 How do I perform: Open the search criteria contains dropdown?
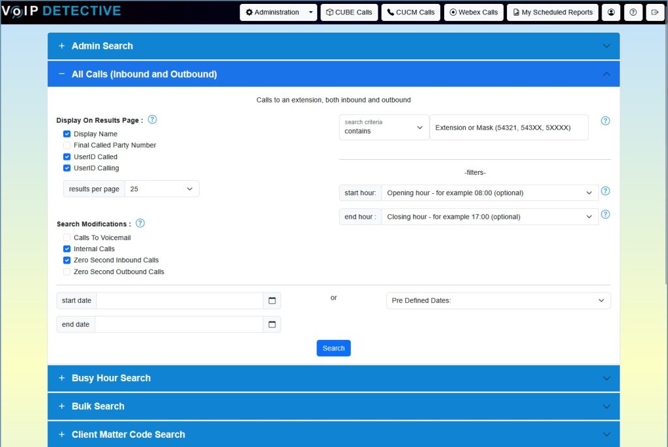point(384,127)
